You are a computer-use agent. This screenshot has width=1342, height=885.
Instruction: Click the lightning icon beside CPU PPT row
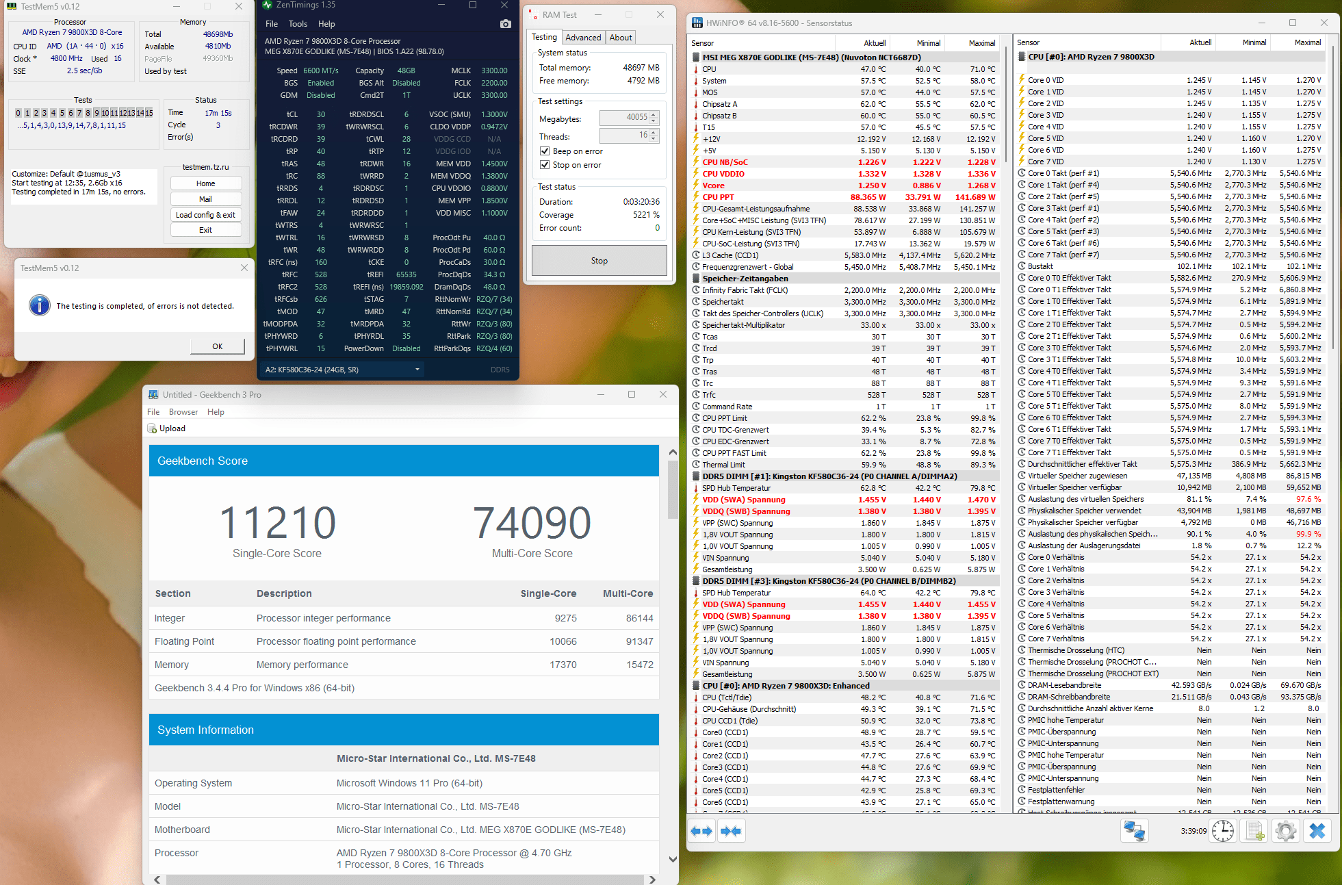[696, 197]
